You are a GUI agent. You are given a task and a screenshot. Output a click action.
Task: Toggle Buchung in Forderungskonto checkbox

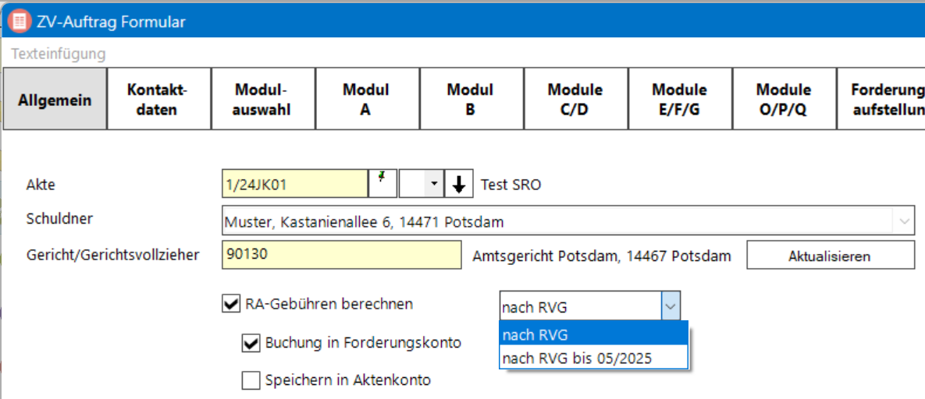(251, 343)
